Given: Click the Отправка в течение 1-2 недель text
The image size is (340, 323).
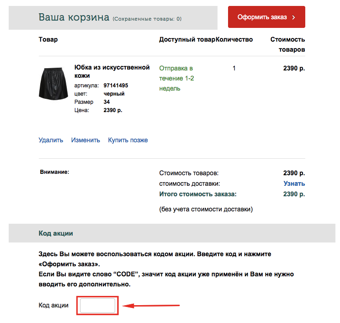Looking at the screenshot, I should tap(176, 78).
